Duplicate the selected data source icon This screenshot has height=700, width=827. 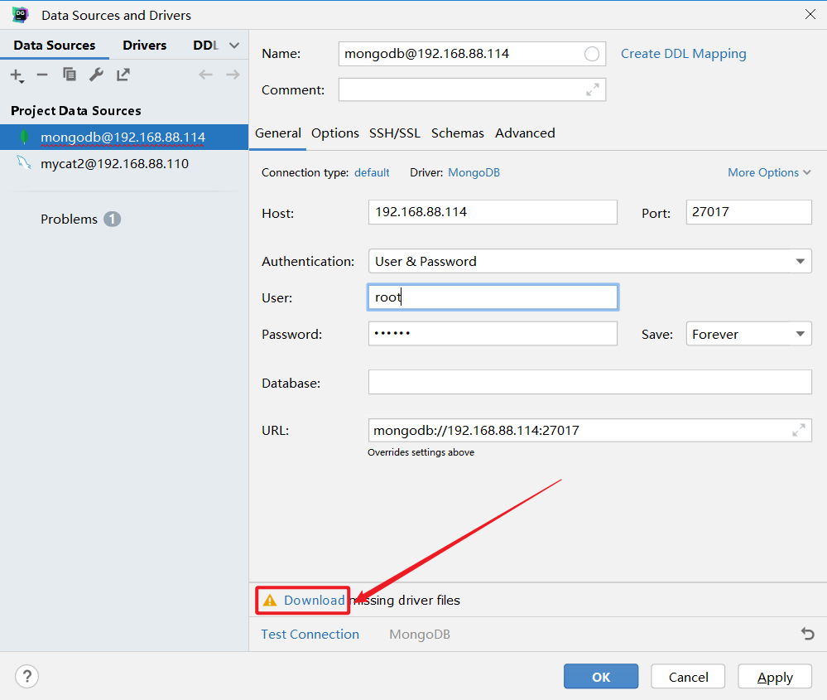pyautogui.click(x=69, y=75)
